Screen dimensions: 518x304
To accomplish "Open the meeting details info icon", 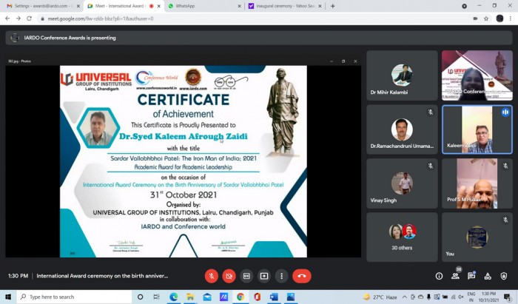I will tap(439, 276).
